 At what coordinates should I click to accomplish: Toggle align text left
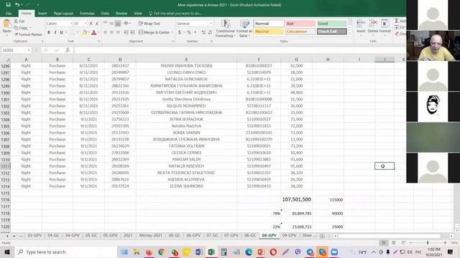(106, 32)
